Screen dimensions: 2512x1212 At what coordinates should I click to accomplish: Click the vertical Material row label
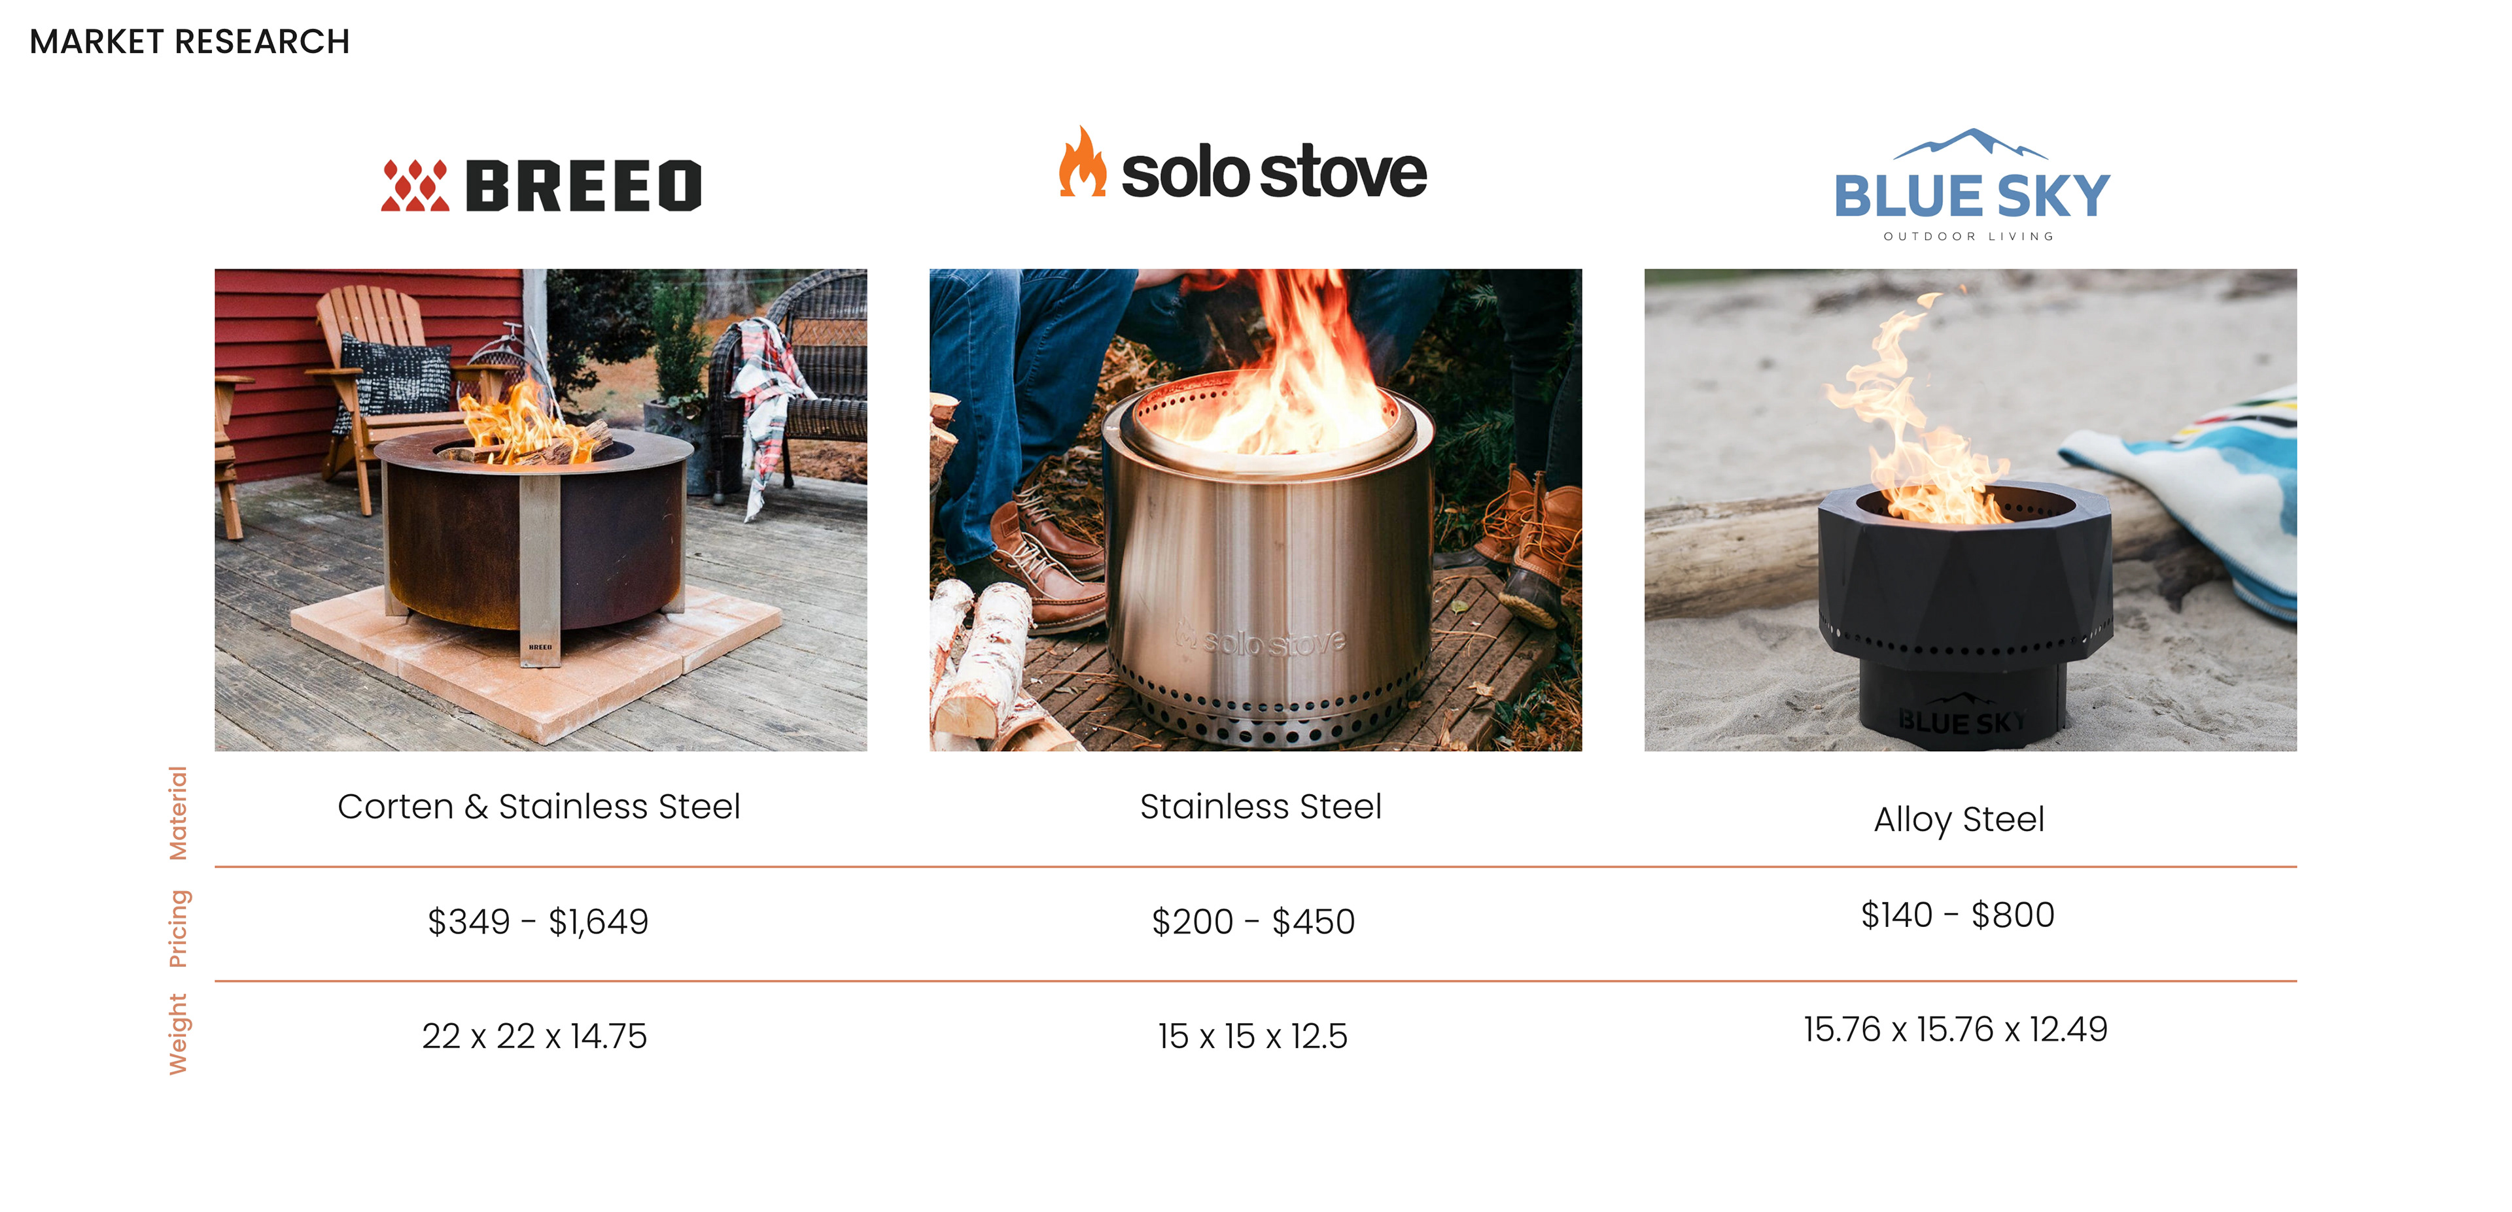click(x=177, y=813)
